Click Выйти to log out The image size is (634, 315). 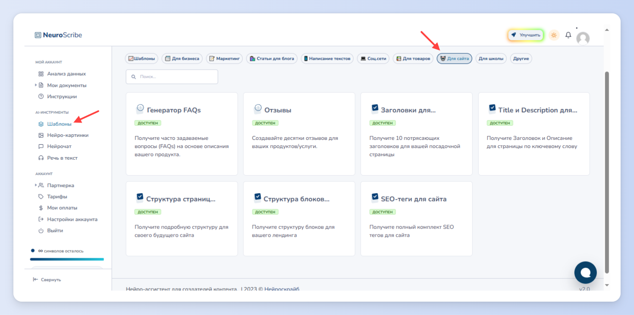[55, 231]
